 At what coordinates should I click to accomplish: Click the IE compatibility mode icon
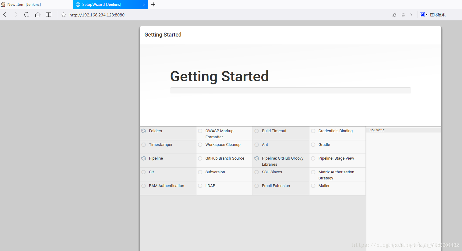(x=394, y=15)
